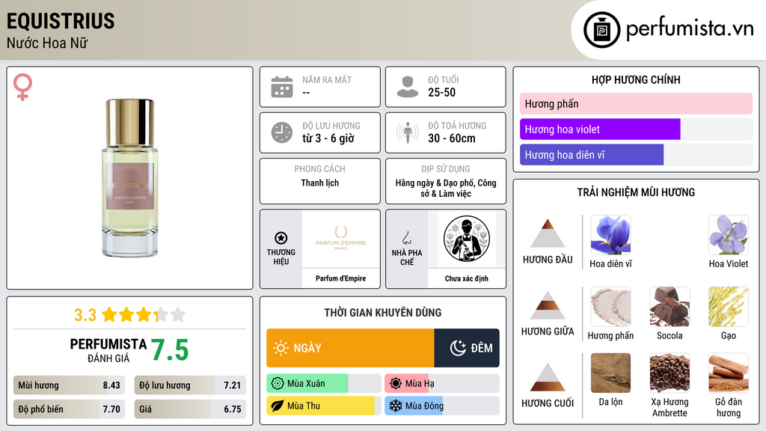
Task: Click the từ 3 - 6 giờ longevity value
Action: pos(328,138)
